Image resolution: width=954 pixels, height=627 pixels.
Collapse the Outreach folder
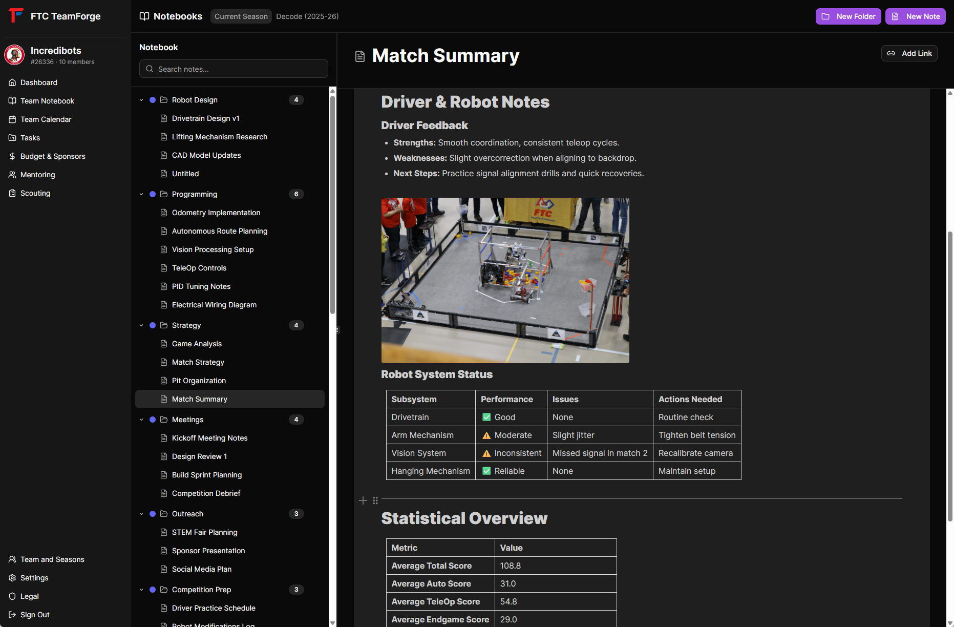141,514
